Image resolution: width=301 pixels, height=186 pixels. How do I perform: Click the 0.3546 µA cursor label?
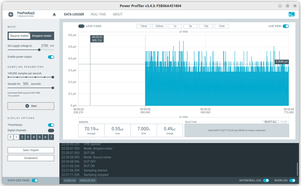point(282,62)
